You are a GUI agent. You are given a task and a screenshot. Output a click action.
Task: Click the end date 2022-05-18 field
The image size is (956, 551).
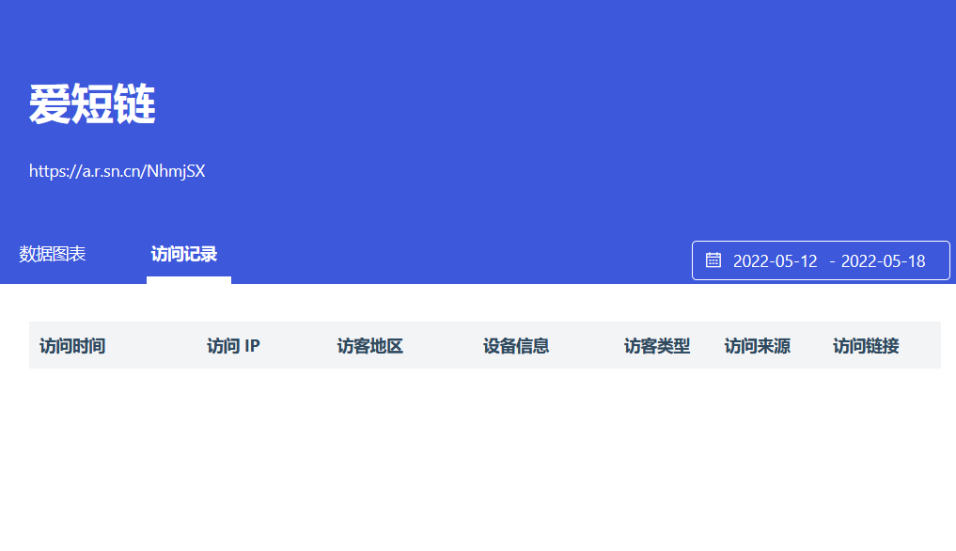tap(884, 261)
